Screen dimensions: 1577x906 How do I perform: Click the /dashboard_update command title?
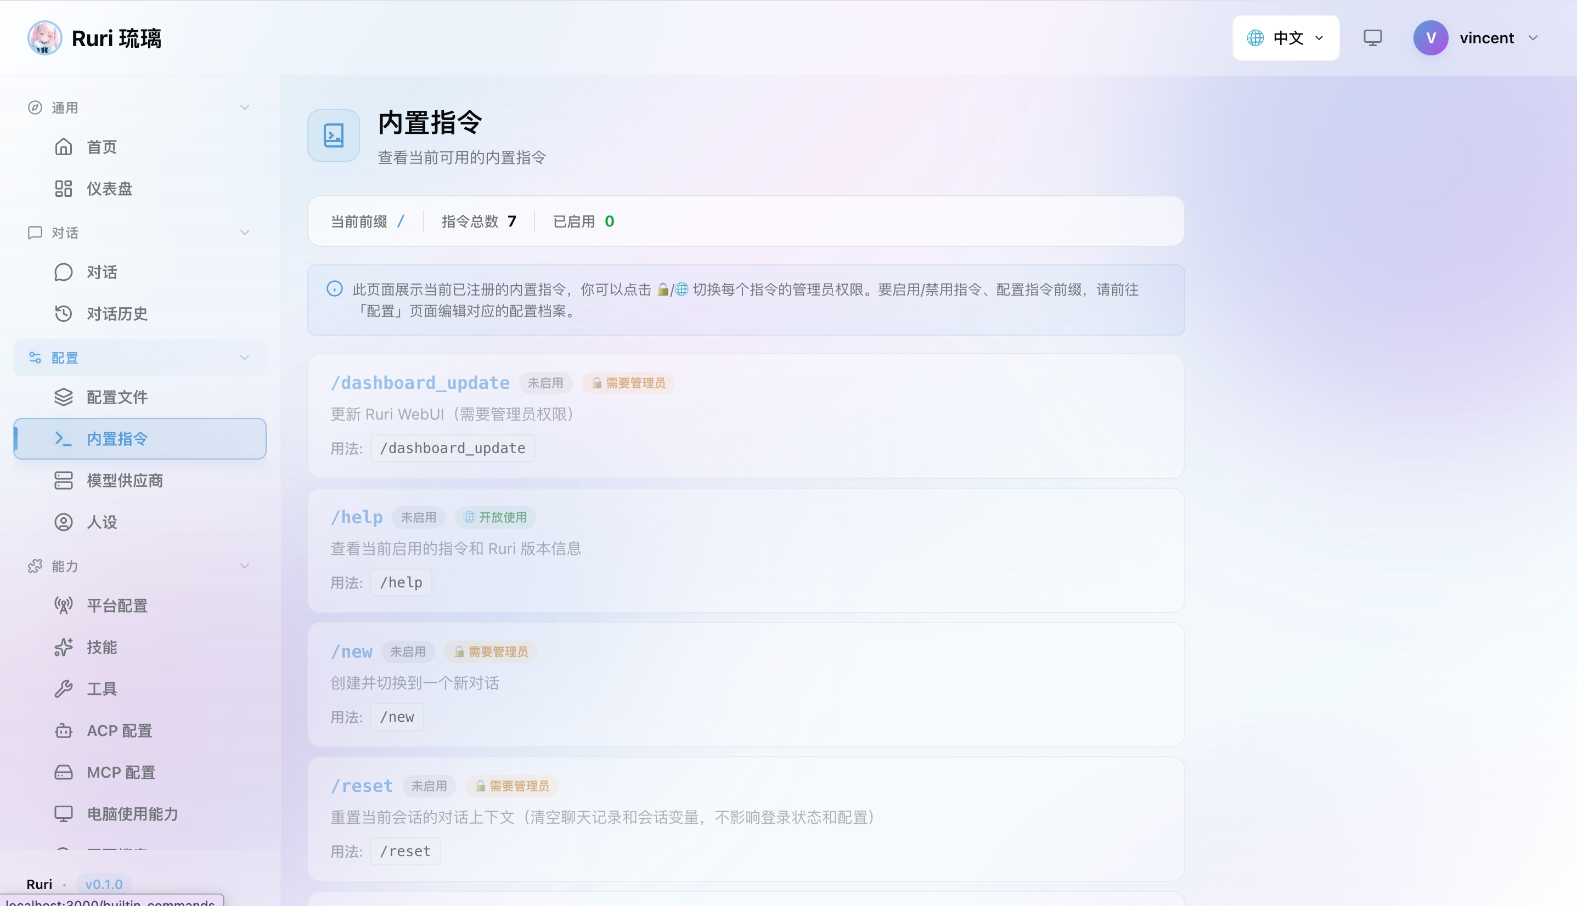[420, 383]
